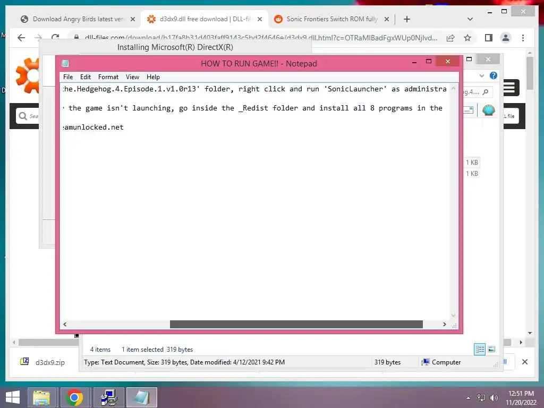Screen dimensions: 544x408
Task: Switch to Sonic Frontiers Switch ROM tab
Action: [x=331, y=19]
